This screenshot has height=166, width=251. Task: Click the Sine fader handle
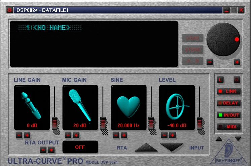(151, 123)
